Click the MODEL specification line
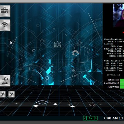The height and width of the screenshot is (124, 124). pyautogui.click(x=116, y=42)
